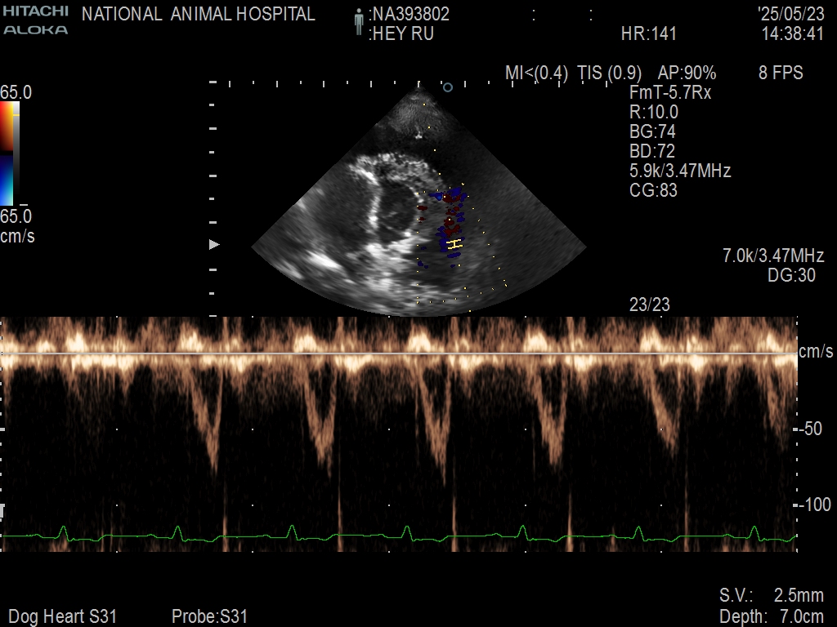Click the CG:83 color gain value
Viewport: 837px width, 627px height.
click(x=653, y=190)
